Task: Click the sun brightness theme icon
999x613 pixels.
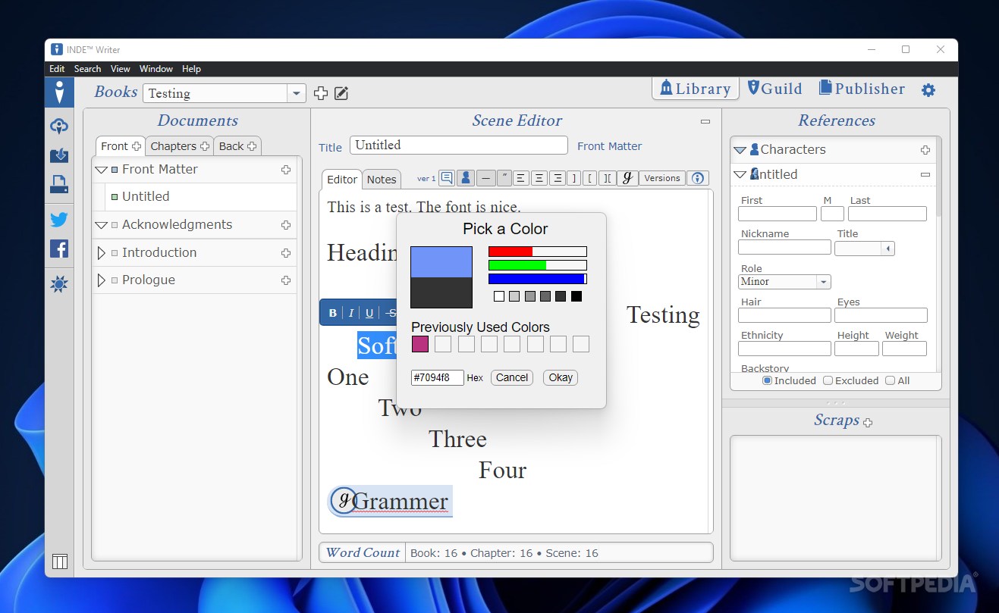Action: click(x=59, y=284)
